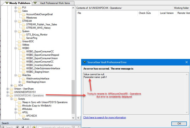This screenshot has height=128, width=190.
Task: Click the WebInventoryInterface folder icon
Action: pyautogui.click(x=24, y=79)
